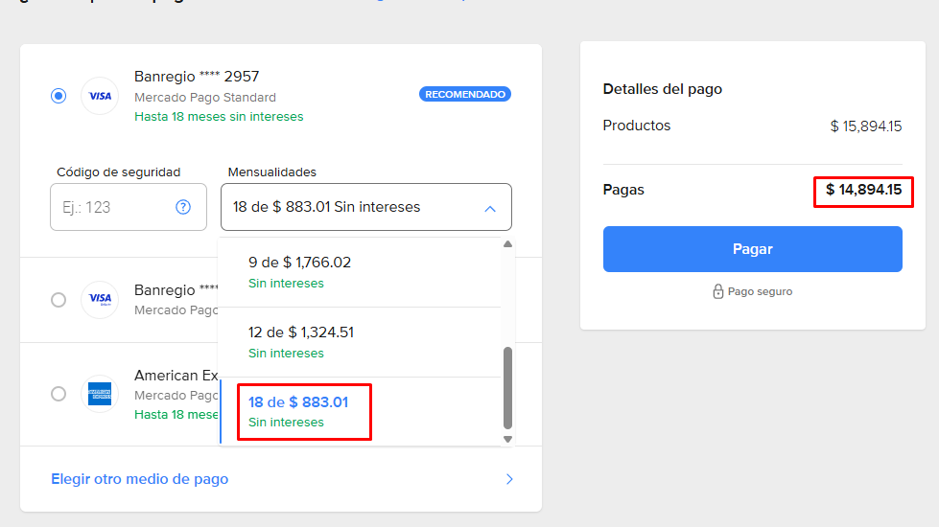This screenshot has height=527, width=939.
Task: Click the padlock icon beside Pago seguro
Action: 717,291
